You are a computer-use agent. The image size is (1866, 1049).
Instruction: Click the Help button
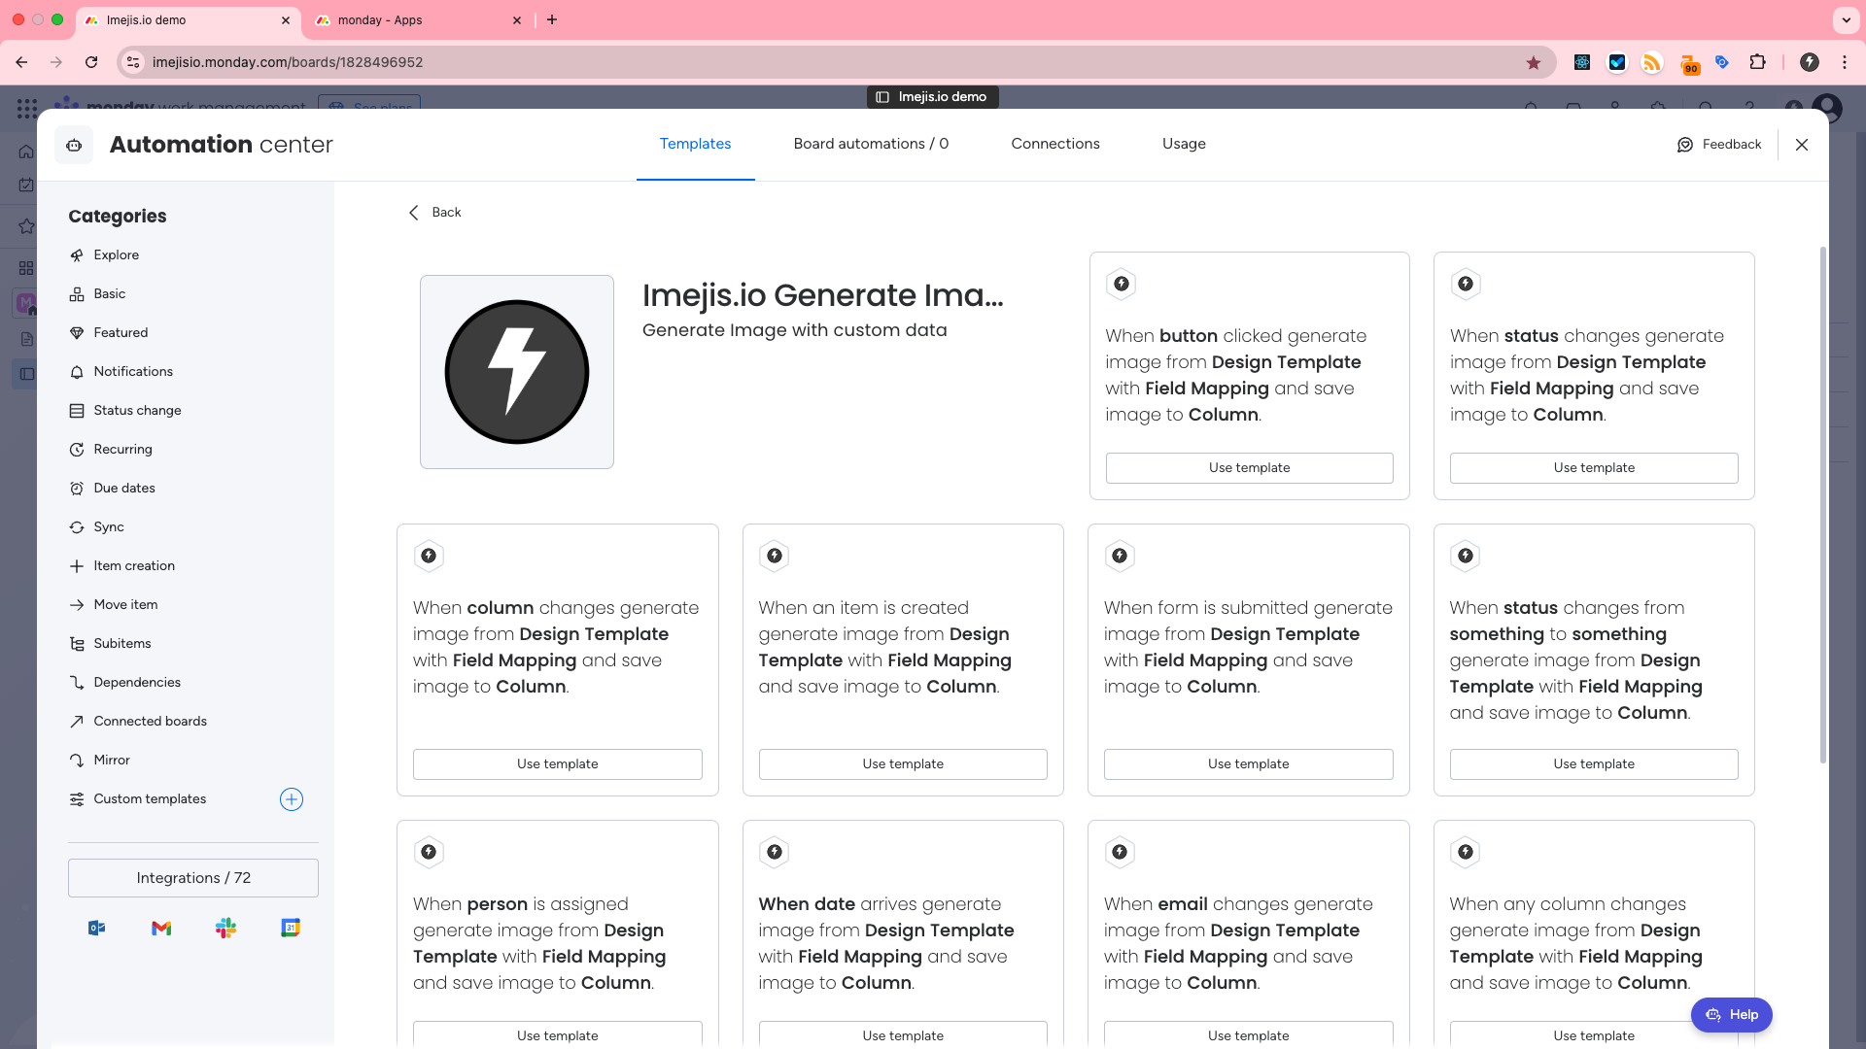coord(1731,1015)
